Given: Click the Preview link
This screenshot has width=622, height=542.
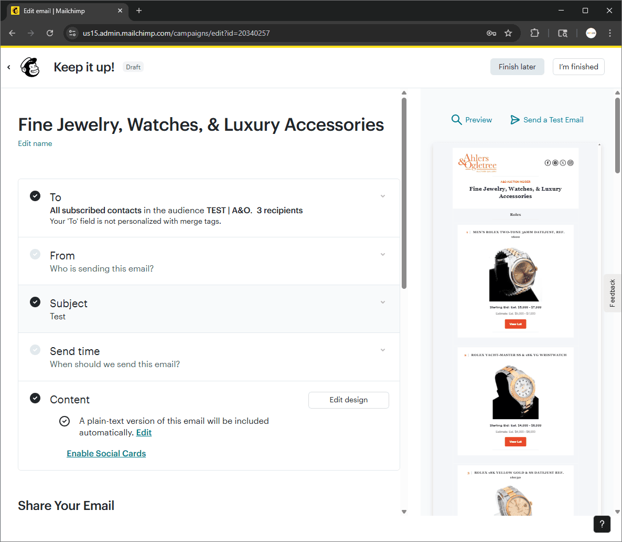Looking at the screenshot, I should (478, 120).
